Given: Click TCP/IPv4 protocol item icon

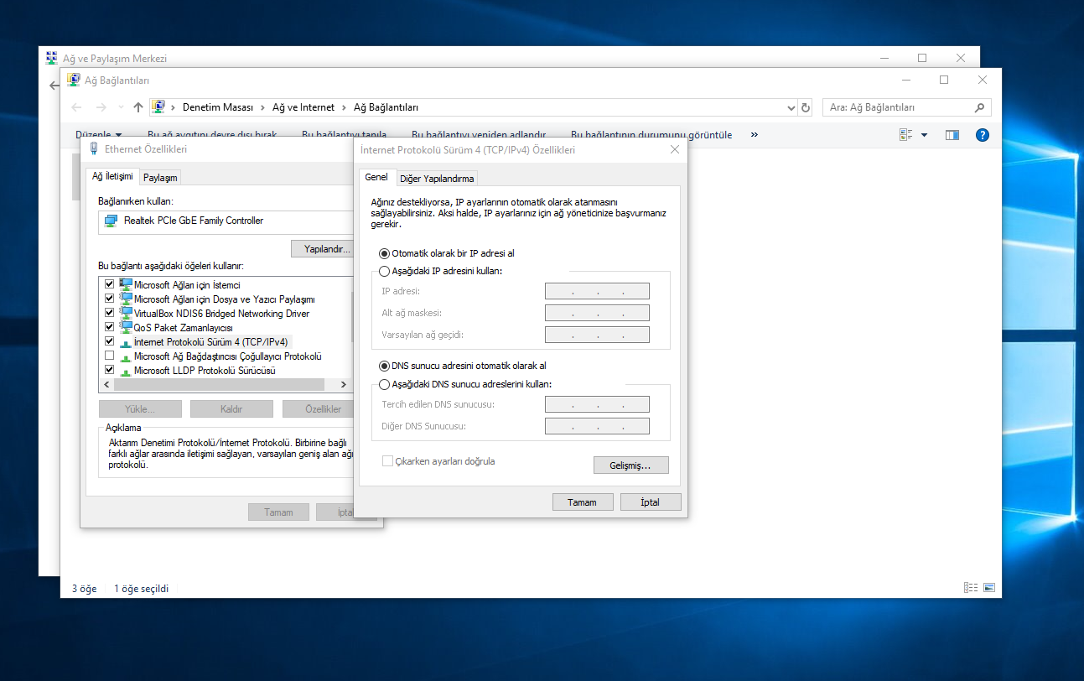Looking at the screenshot, I should [x=126, y=342].
